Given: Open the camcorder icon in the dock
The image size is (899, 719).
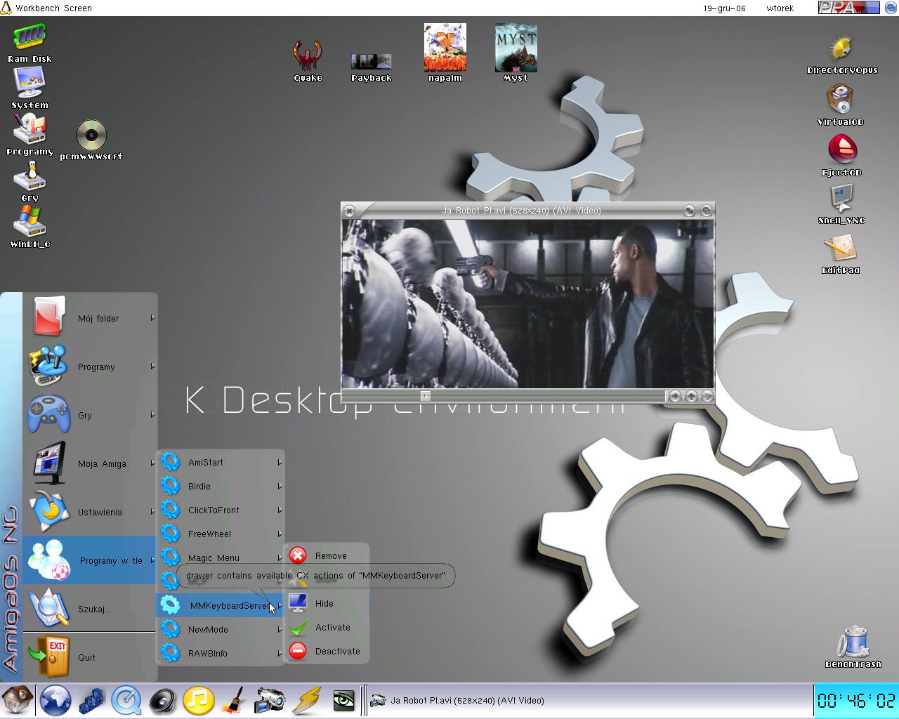Looking at the screenshot, I should (270, 700).
